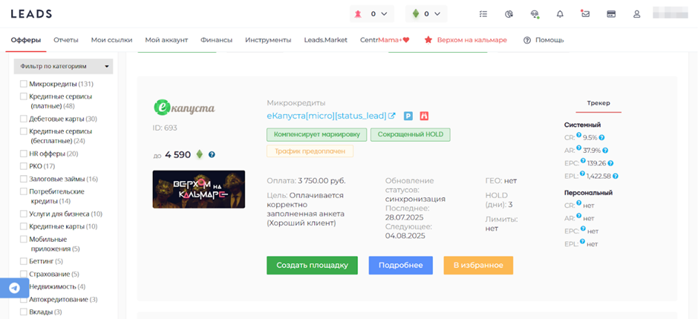Check the Страхование (5) category
698x319 pixels.
pyautogui.click(x=24, y=274)
